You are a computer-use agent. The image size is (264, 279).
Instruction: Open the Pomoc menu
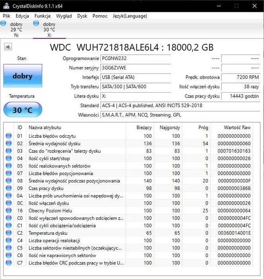100,16
